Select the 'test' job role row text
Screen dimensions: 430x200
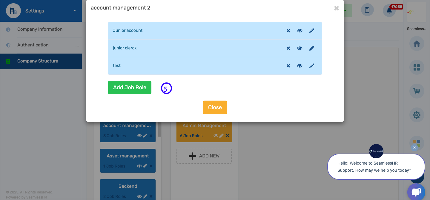(x=117, y=65)
